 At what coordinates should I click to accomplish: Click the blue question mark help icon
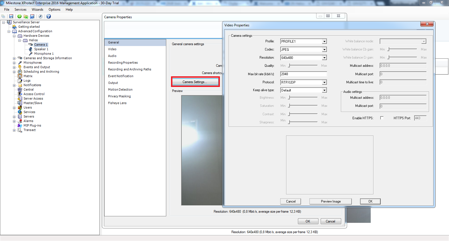49,17
